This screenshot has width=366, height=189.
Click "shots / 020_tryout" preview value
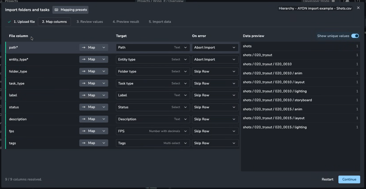pyautogui.click(x=258, y=55)
